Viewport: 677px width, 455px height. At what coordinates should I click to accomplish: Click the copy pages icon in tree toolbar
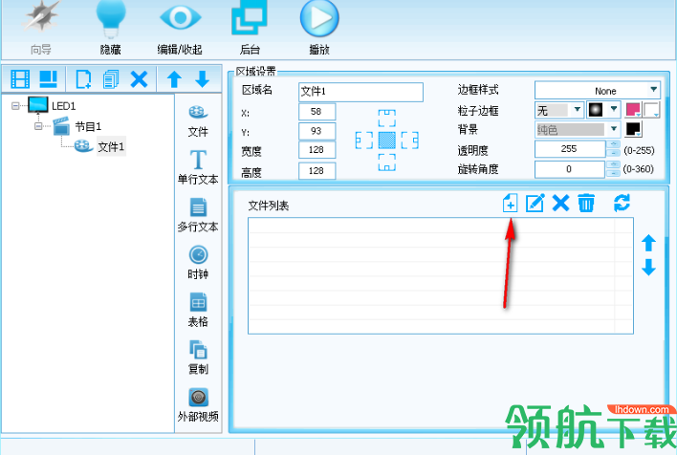[x=111, y=79]
